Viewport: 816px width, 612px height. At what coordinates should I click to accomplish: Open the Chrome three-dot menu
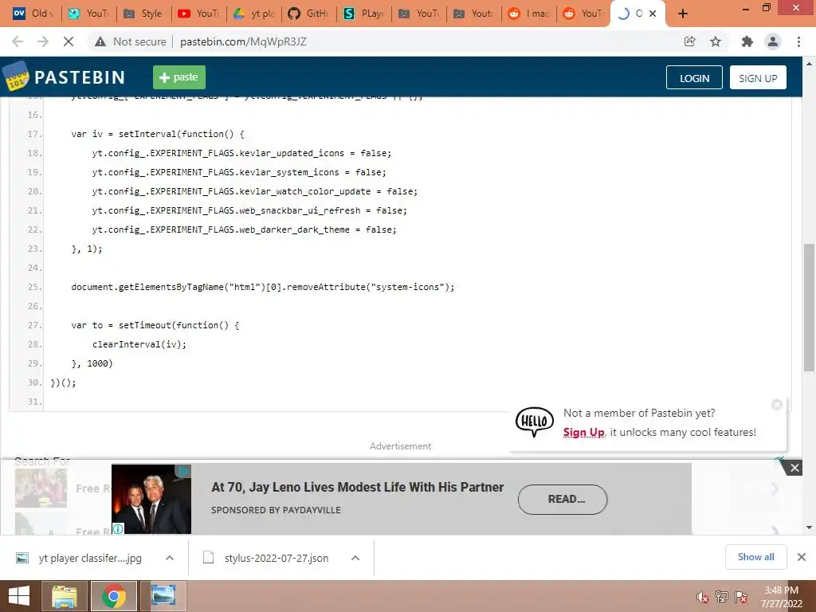pos(798,41)
